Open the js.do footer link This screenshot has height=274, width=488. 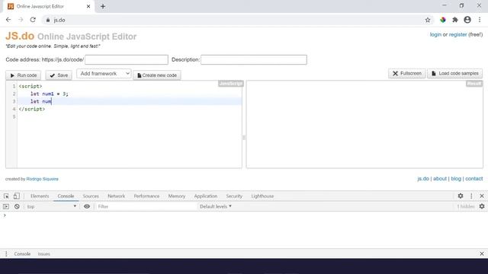pos(423,179)
